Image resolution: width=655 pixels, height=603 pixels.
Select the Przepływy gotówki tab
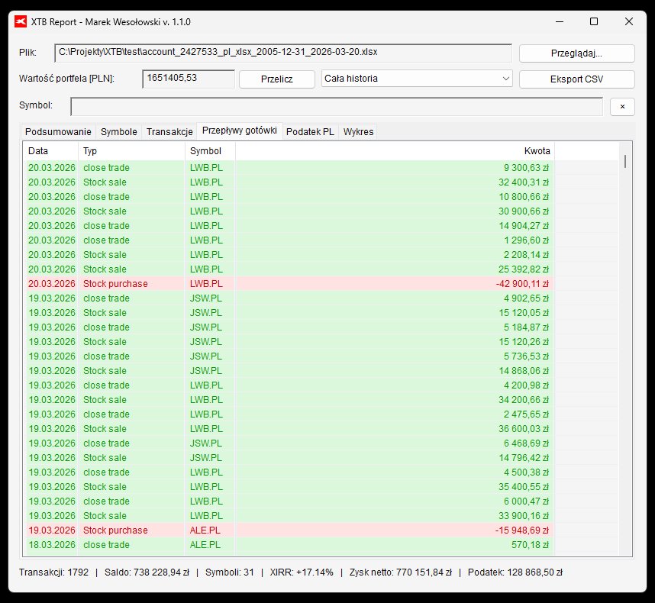point(240,131)
